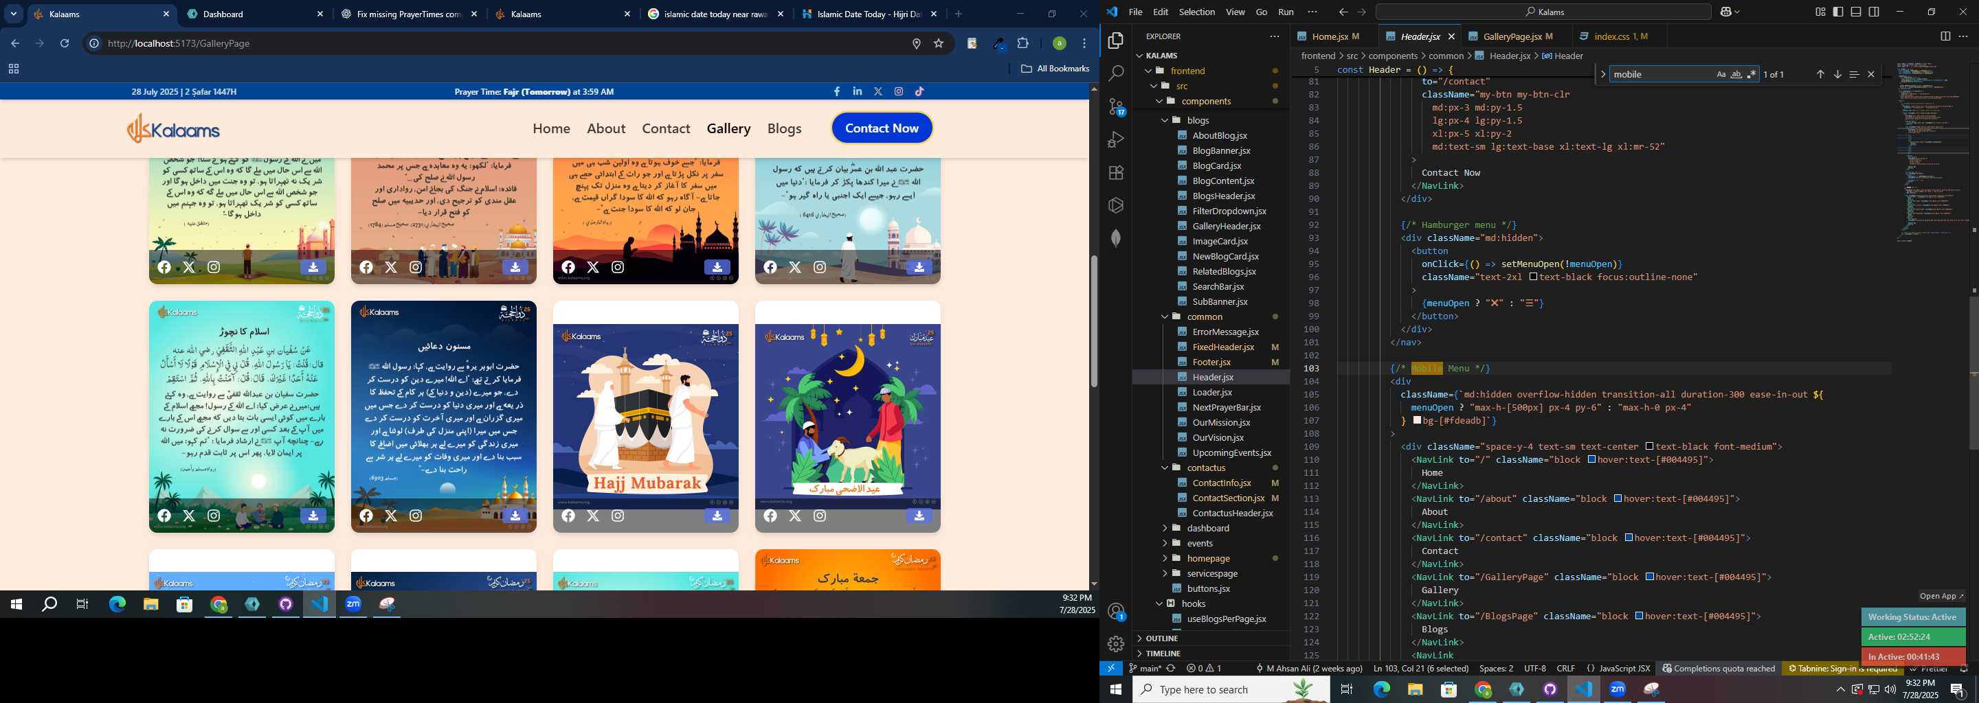Expand the OUTLINE section in Explorer

1211,638
